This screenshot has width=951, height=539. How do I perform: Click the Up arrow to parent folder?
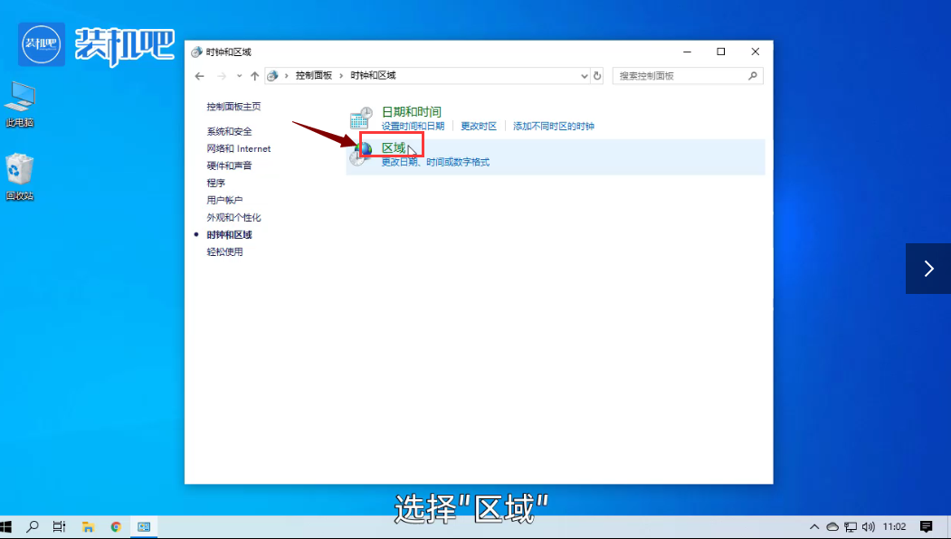pos(255,76)
